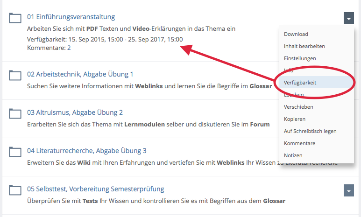Open actions dropdown arrow for 05 Selbsttest
The height and width of the screenshot is (217, 361).
pos(348,190)
